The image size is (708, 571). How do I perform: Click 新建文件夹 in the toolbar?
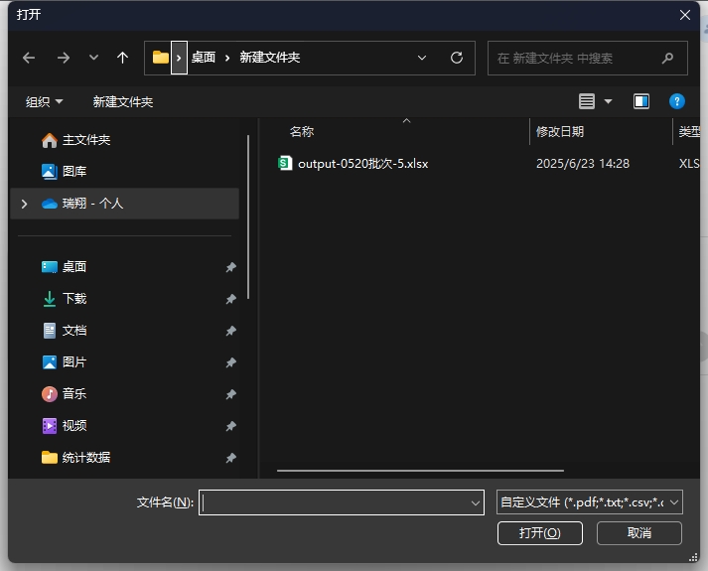pyautogui.click(x=123, y=102)
